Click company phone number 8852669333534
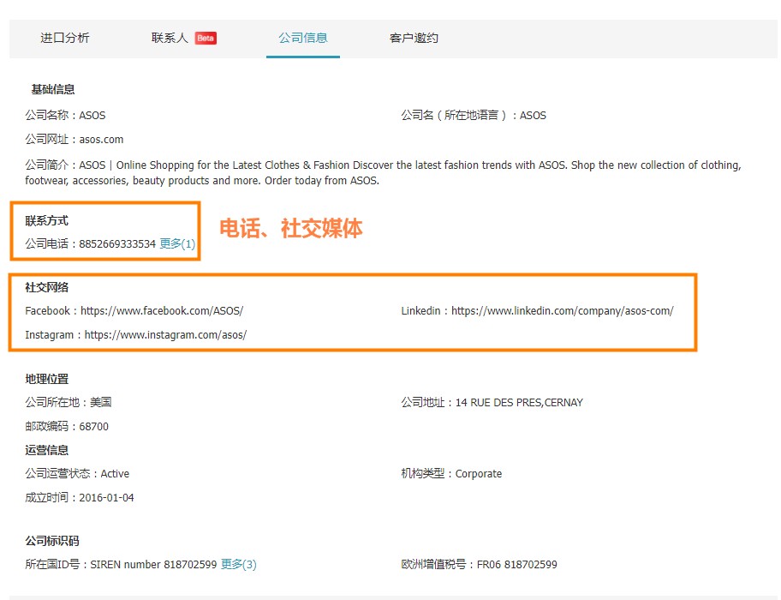781x600 pixels. (x=117, y=243)
